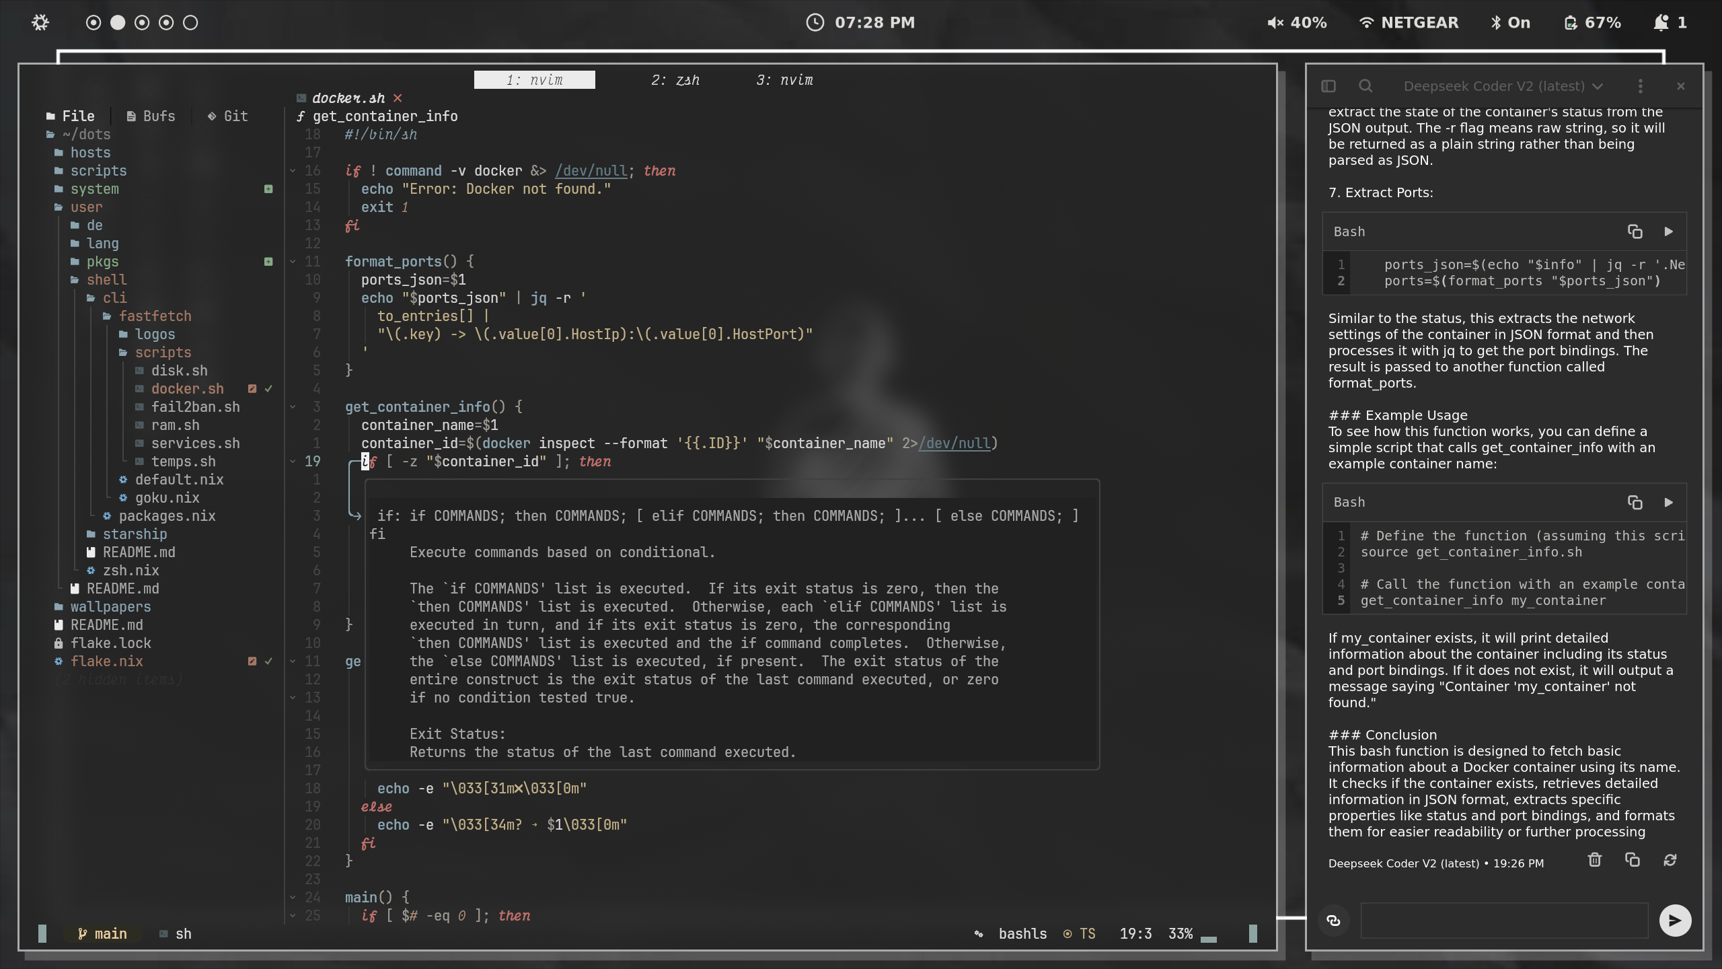This screenshot has height=969, width=1722.
Task: Toggle the Bluetooth On indicator
Action: (1510, 23)
